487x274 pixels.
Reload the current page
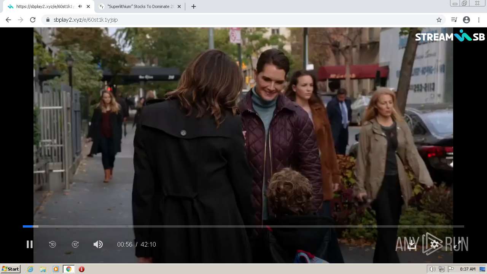33,20
